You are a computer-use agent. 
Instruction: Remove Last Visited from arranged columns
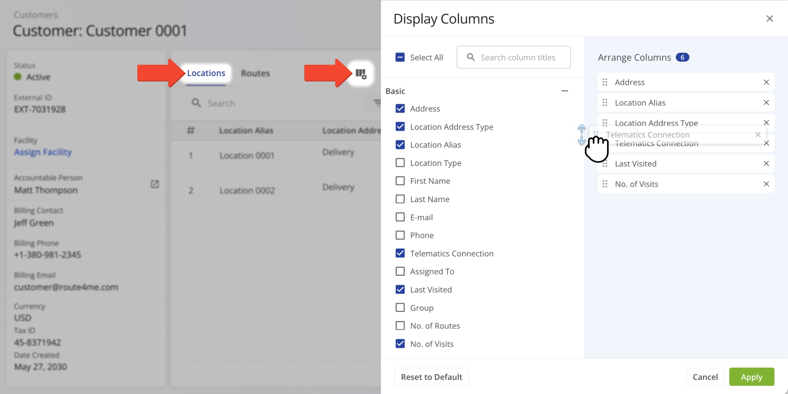pos(766,164)
